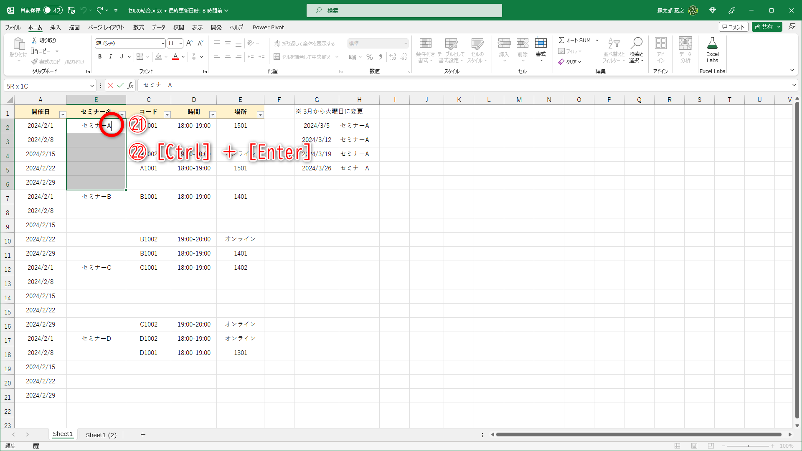This screenshot has width=802, height=451.
Task: Open the Power Pivot menu
Action: point(268,27)
